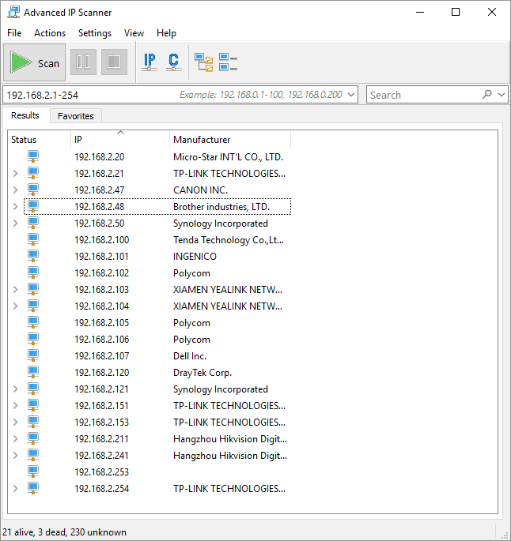Click the computer icon for 192.168.2.47
The image size is (511, 541).
[x=33, y=190]
